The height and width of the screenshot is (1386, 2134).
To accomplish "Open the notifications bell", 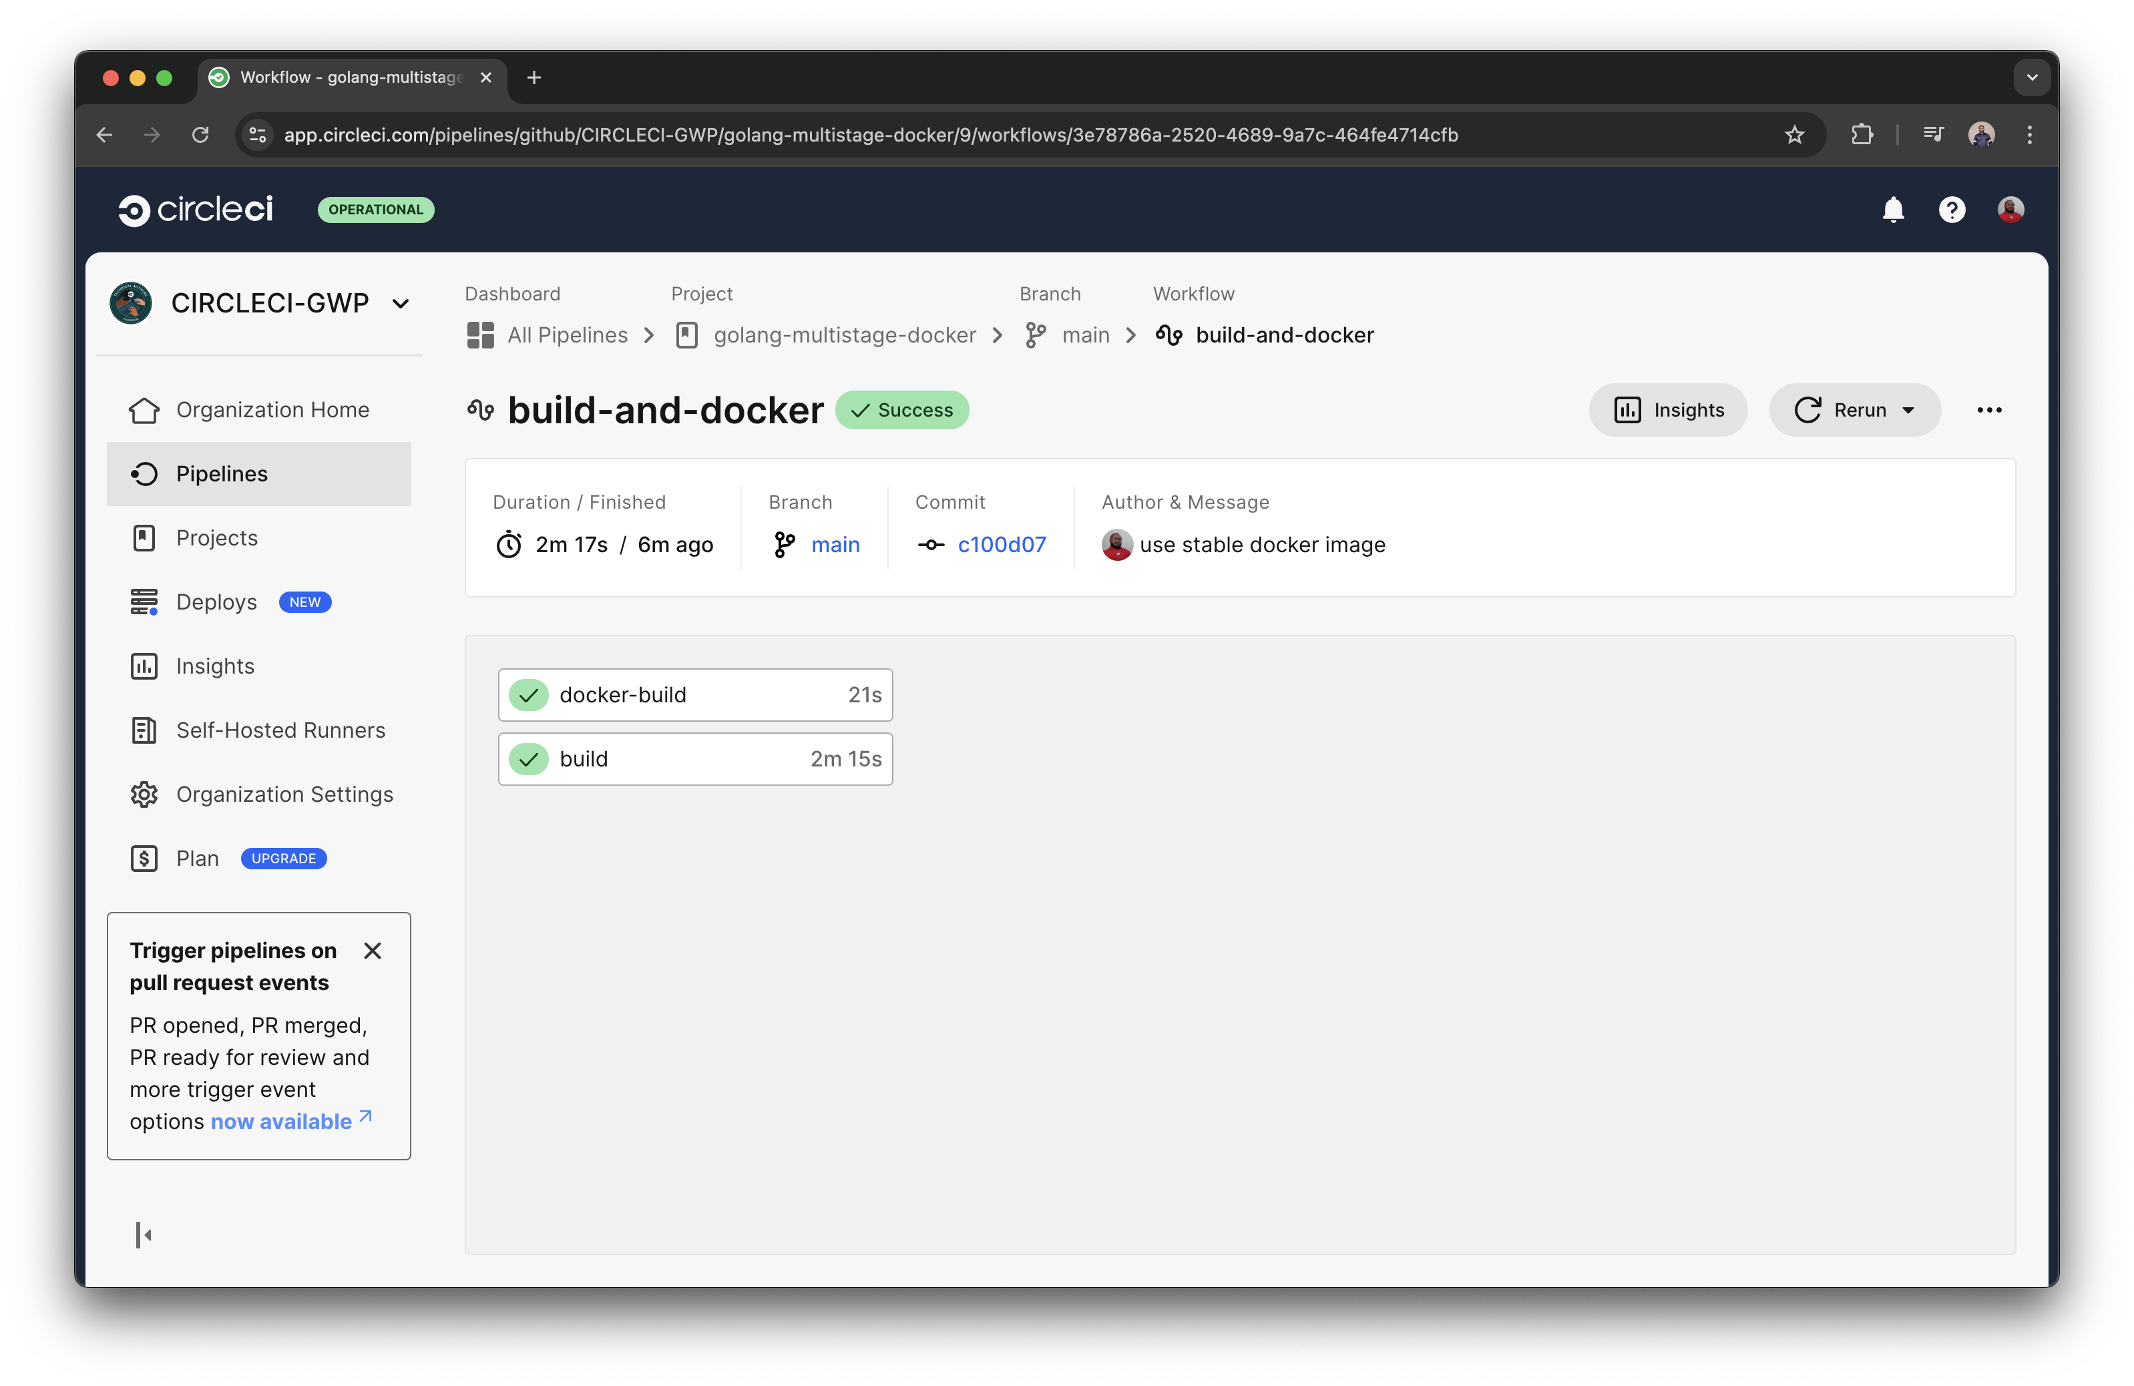I will [1893, 209].
